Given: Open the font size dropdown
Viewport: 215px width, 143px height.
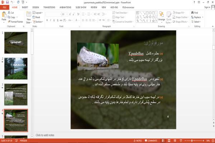Looking at the screenshot, I should (x=67, y=14).
